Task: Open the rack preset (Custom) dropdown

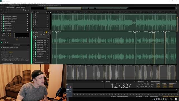Action: (x=14, y=10)
